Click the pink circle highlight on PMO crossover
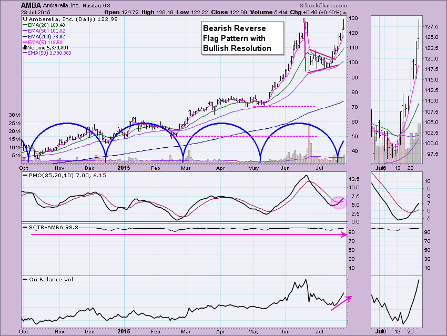 [x=338, y=202]
